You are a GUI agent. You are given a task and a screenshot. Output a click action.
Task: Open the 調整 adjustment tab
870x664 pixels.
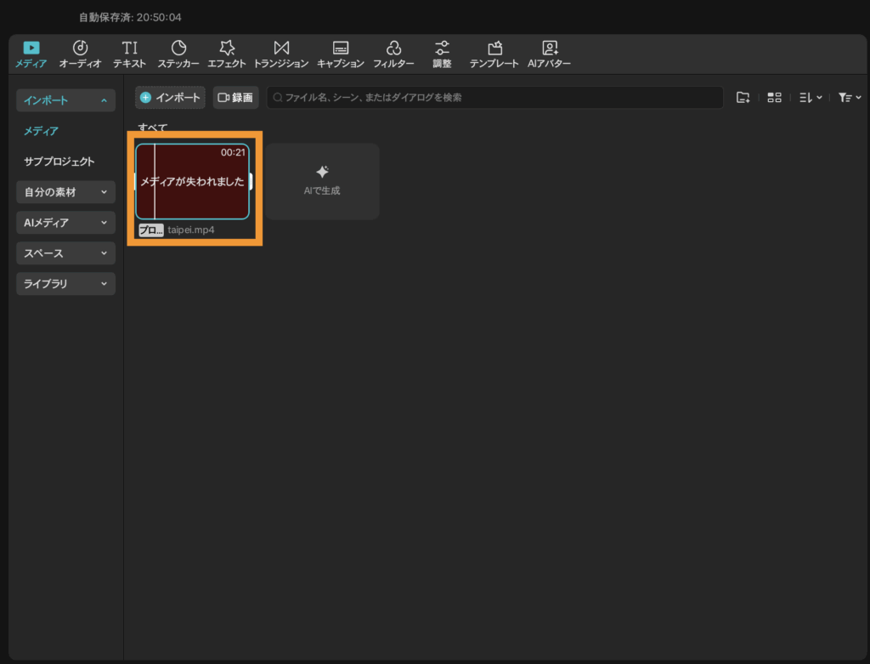coord(442,54)
